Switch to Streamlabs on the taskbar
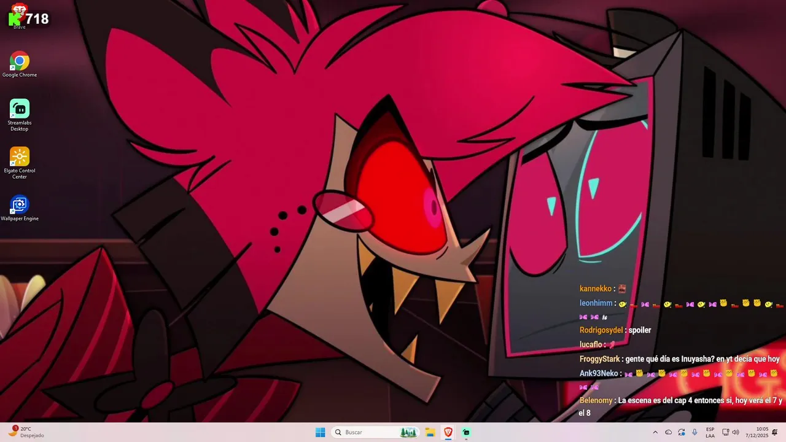This screenshot has width=786, height=442. (x=466, y=432)
